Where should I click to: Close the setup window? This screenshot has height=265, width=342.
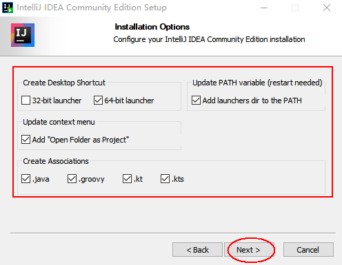click(x=327, y=8)
